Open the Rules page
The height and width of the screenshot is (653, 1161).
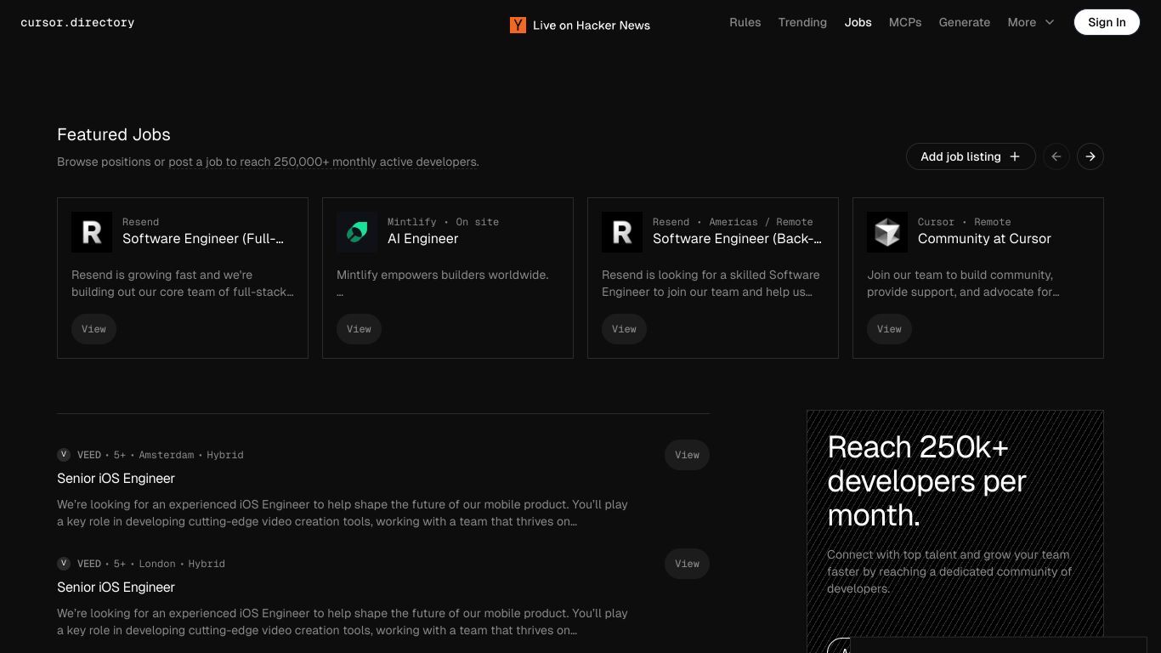(745, 22)
